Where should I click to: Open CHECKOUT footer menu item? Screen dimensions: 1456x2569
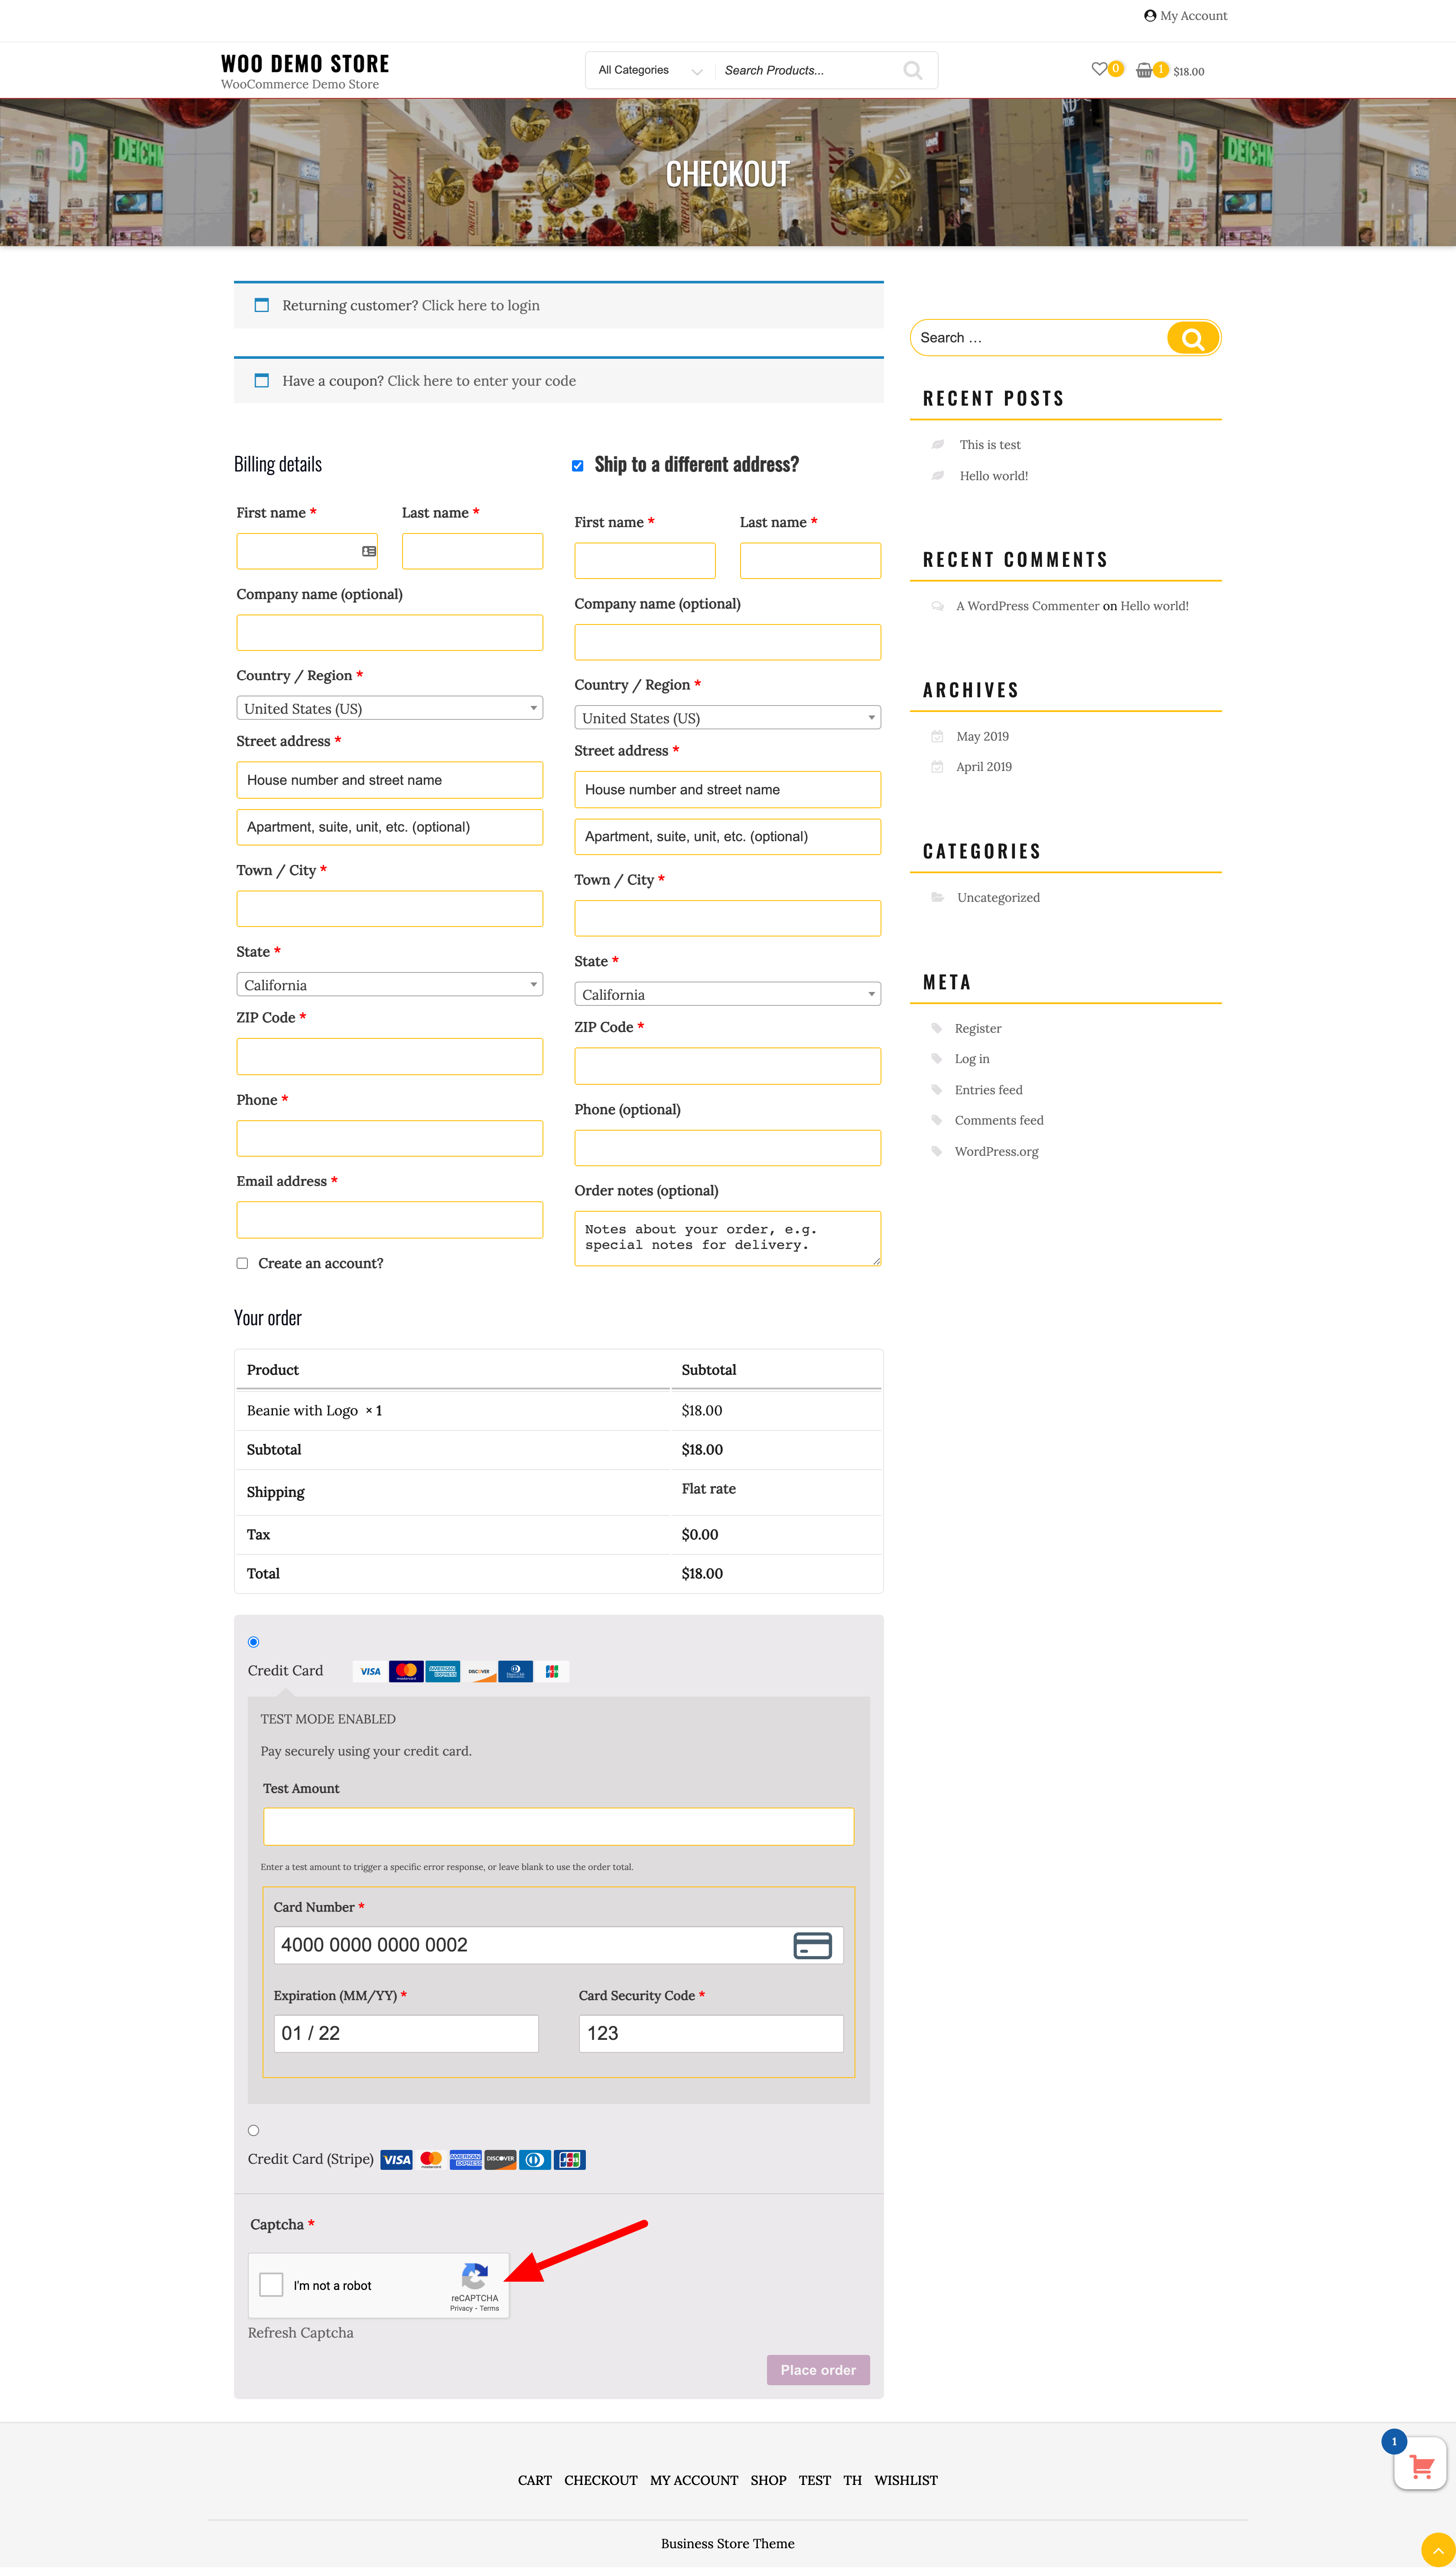coord(601,2481)
